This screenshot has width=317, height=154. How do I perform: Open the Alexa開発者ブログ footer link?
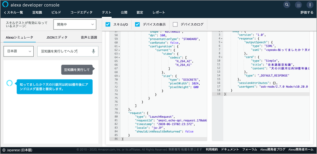(273, 150)
